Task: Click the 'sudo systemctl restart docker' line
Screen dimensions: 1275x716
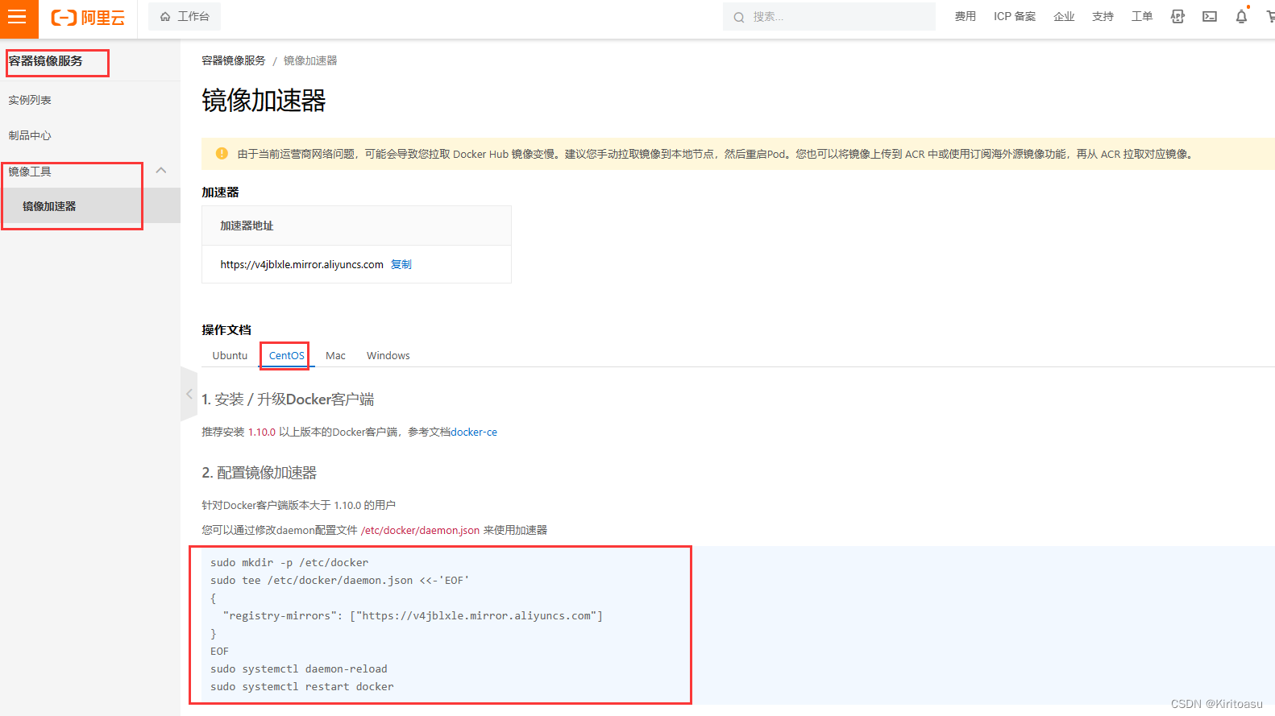Action: (x=302, y=686)
